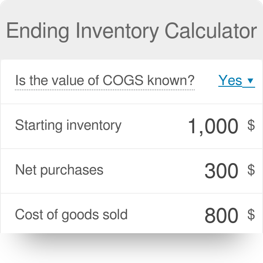Click the word 'sold' in the last row
The image size is (263, 263).
click(116, 215)
